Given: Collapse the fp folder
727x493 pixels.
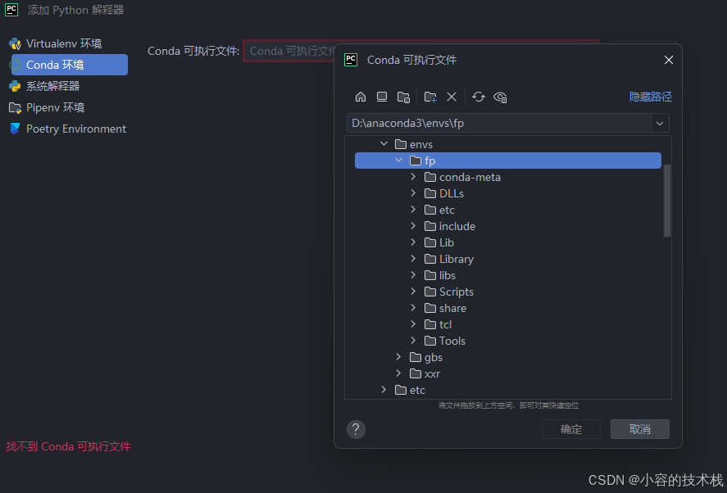Looking at the screenshot, I should pos(398,161).
